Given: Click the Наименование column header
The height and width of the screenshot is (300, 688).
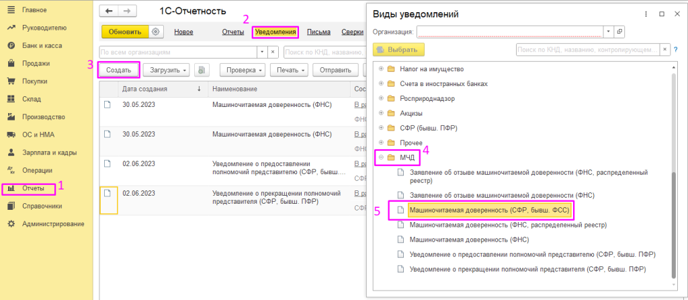Looking at the screenshot, I should [x=278, y=89].
